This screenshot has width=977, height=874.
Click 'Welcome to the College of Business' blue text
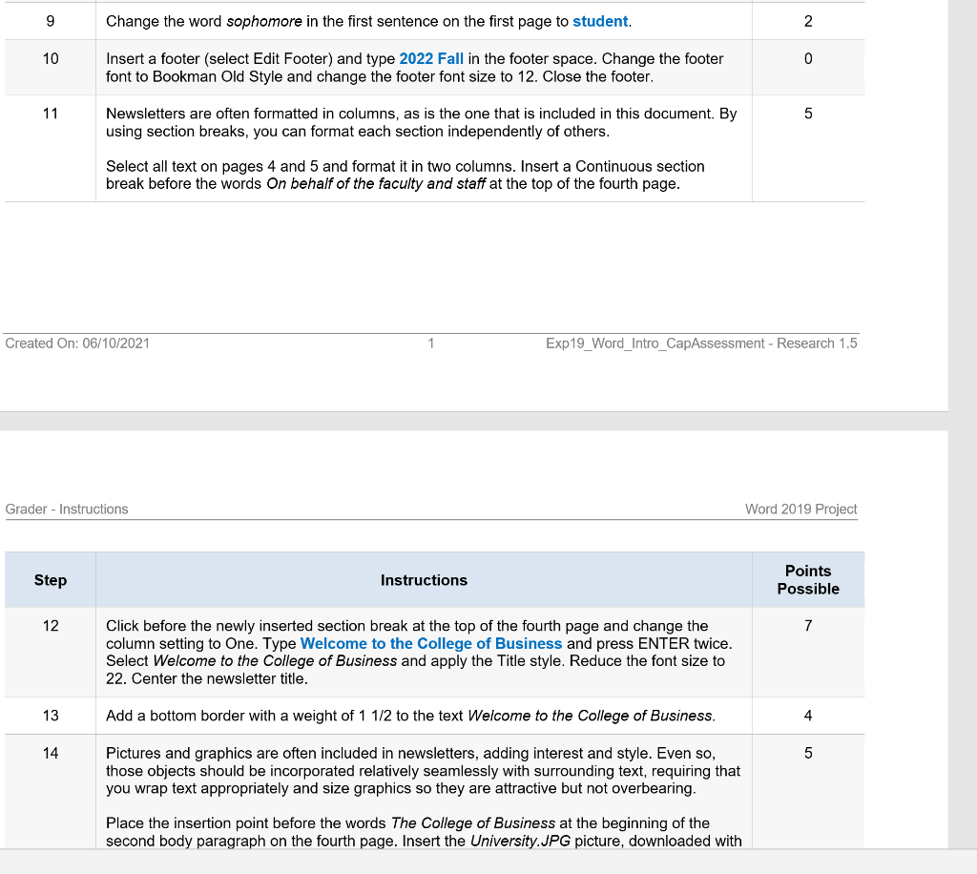click(x=431, y=643)
